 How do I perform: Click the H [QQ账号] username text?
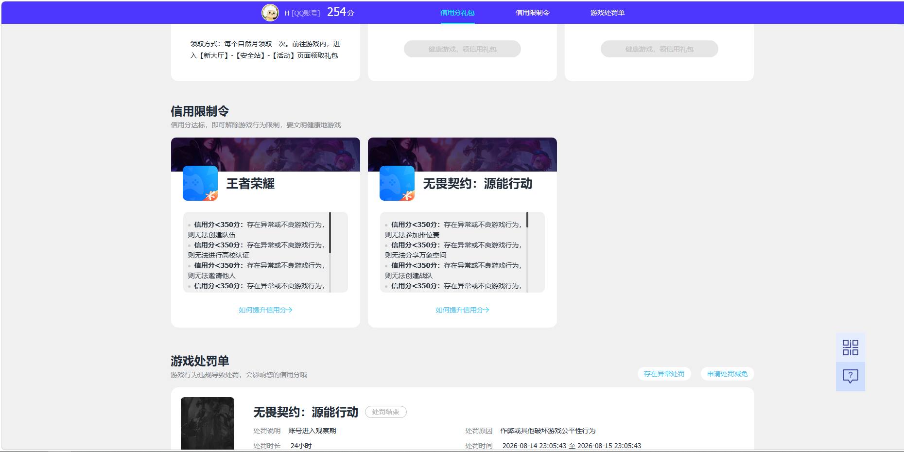click(302, 13)
